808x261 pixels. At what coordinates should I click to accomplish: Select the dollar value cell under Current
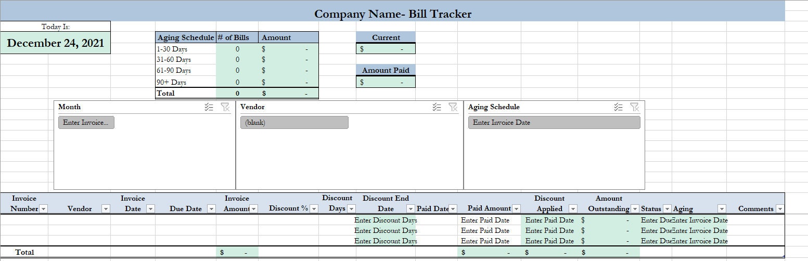[x=386, y=49]
